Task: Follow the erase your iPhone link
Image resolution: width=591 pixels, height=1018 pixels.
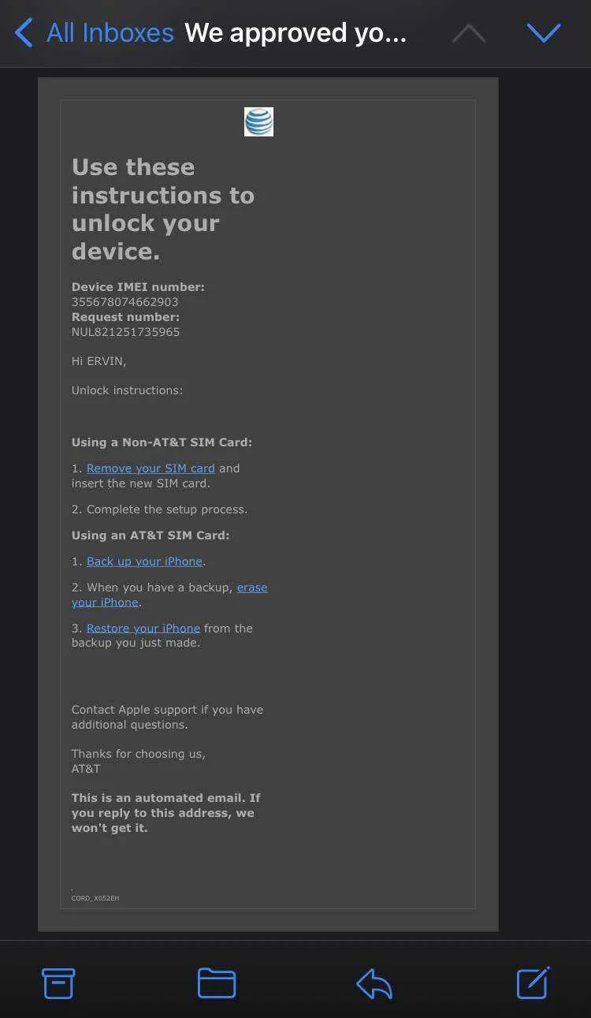Action: click(x=169, y=595)
